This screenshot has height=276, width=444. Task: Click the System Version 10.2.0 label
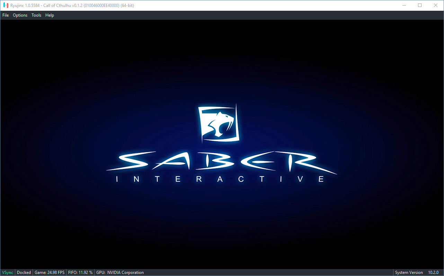pyautogui.click(x=417, y=273)
